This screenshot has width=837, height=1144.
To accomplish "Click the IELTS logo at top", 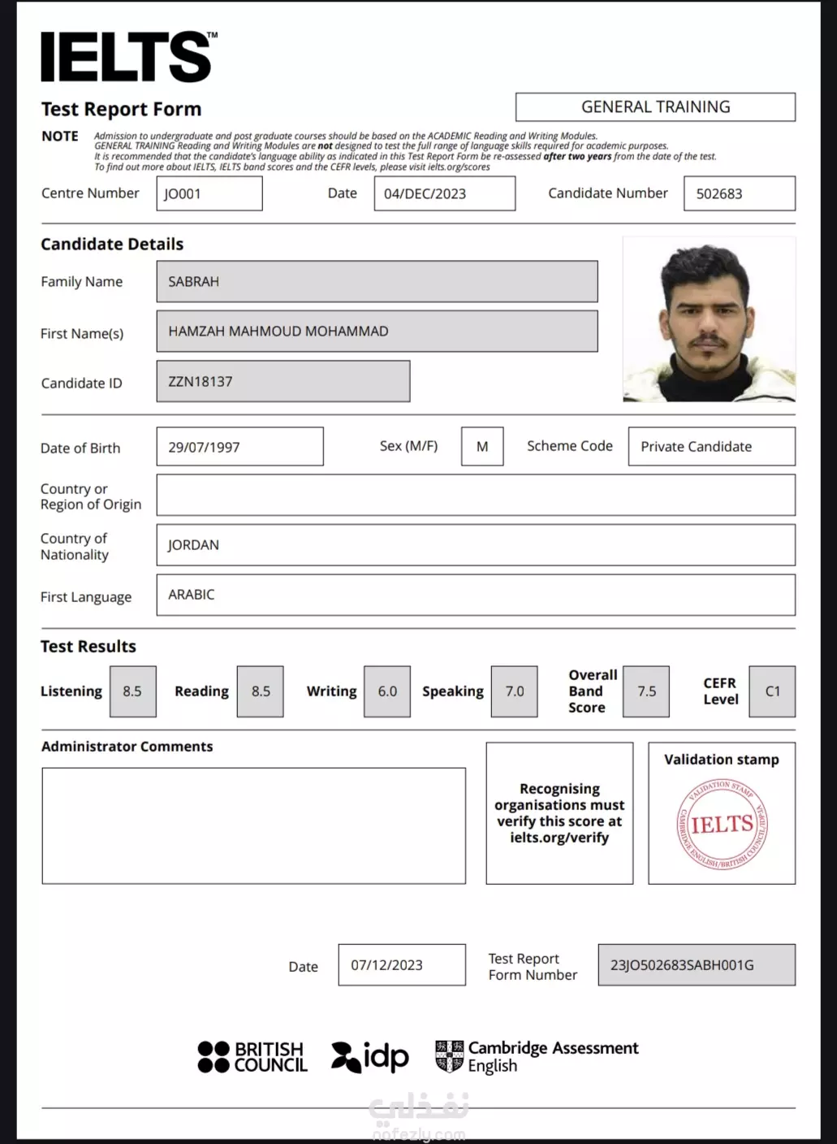I will tap(129, 57).
